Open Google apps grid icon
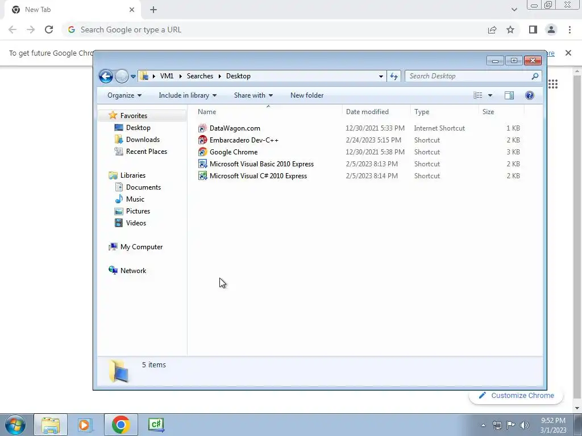The height and width of the screenshot is (436, 582). (x=552, y=84)
